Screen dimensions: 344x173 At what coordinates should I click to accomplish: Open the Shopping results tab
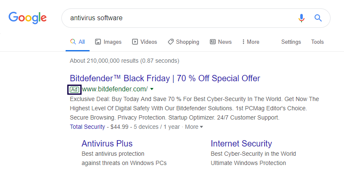coord(183,42)
